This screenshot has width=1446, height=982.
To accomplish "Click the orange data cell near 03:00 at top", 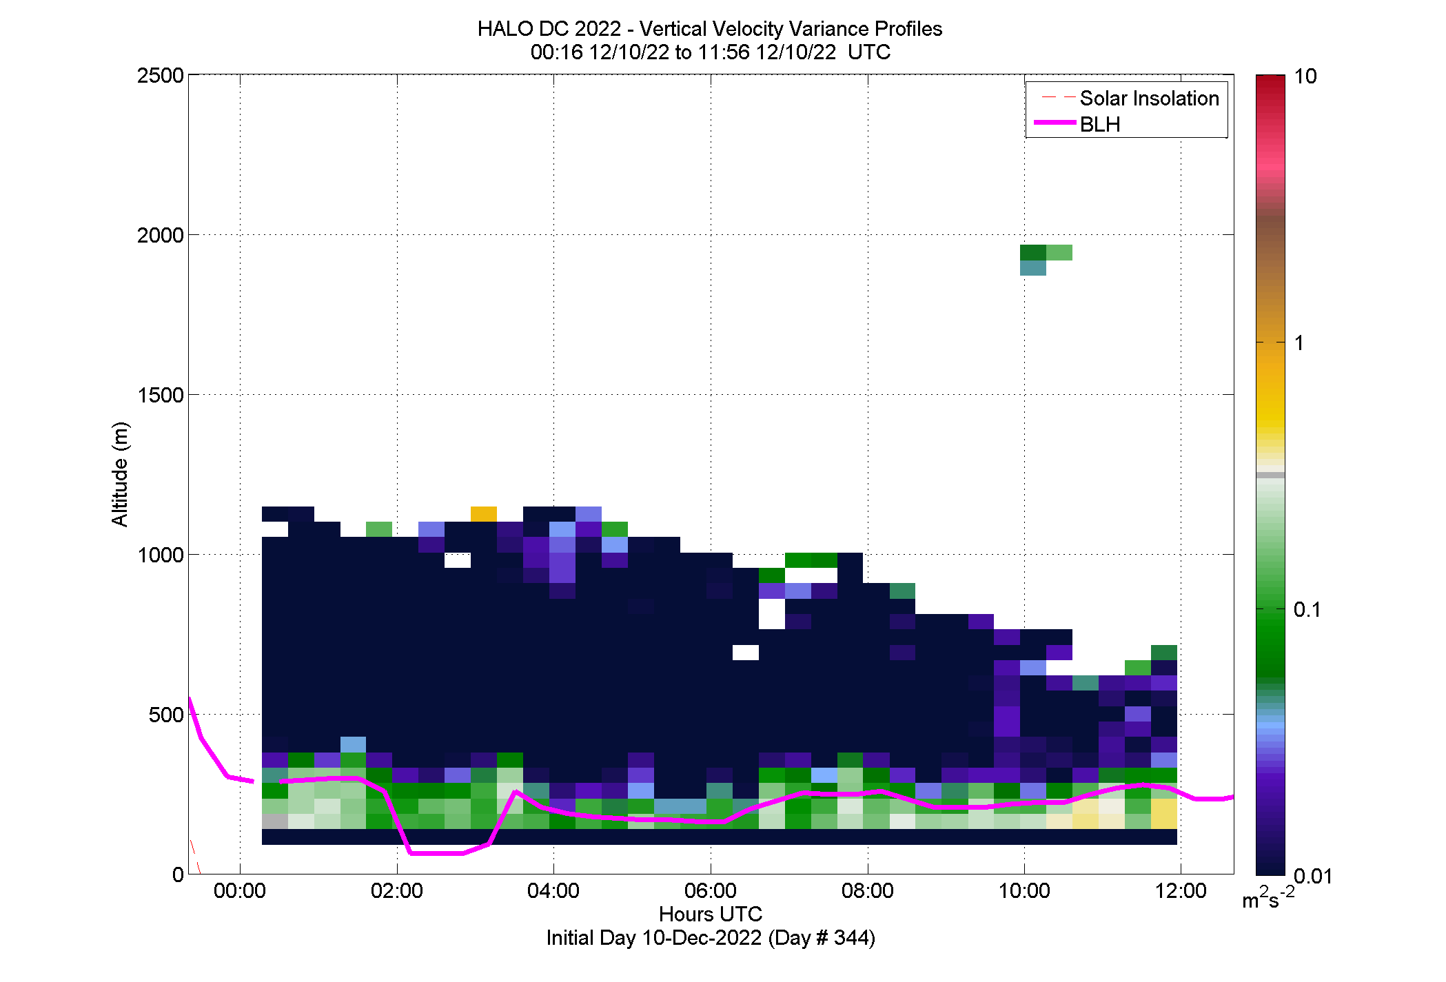I will coord(483,514).
